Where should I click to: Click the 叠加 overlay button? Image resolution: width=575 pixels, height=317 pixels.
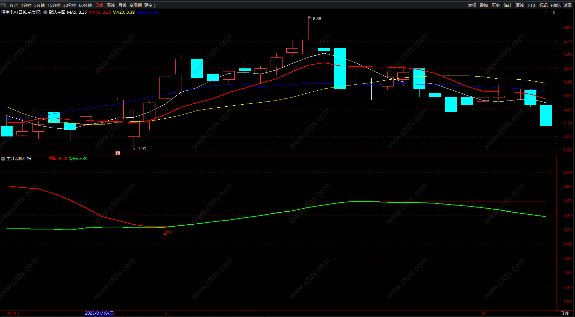484,5
